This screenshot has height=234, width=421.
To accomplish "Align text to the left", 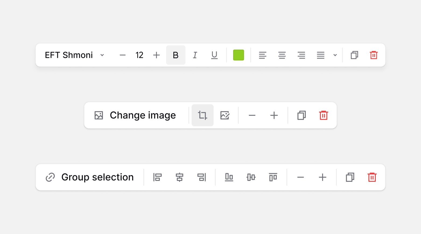I will (x=263, y=55).
